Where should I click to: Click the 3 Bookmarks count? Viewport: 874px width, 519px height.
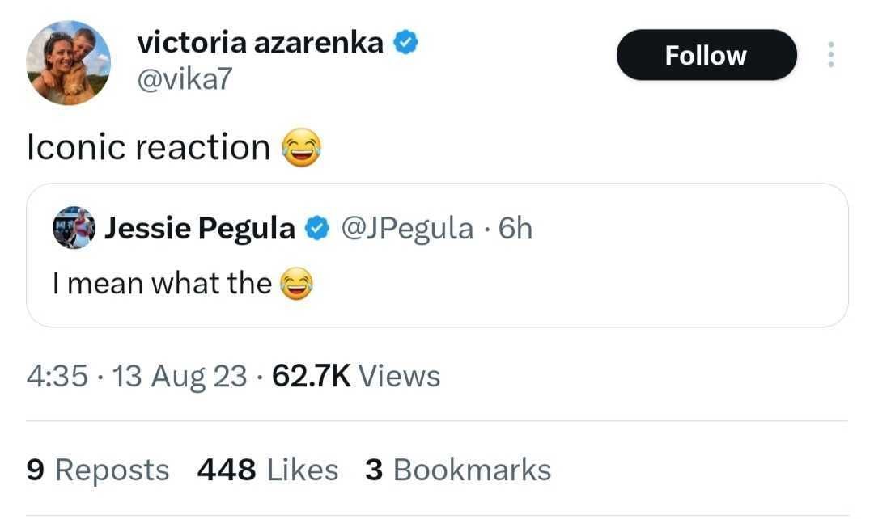click(x=458, y=470)
